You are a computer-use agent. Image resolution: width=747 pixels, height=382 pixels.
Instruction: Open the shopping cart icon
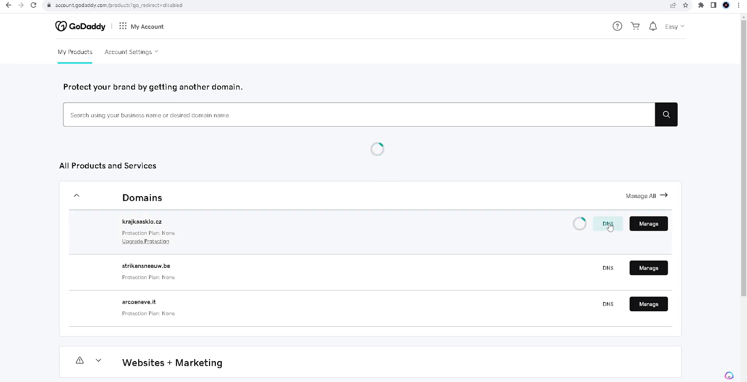point(635,26)
